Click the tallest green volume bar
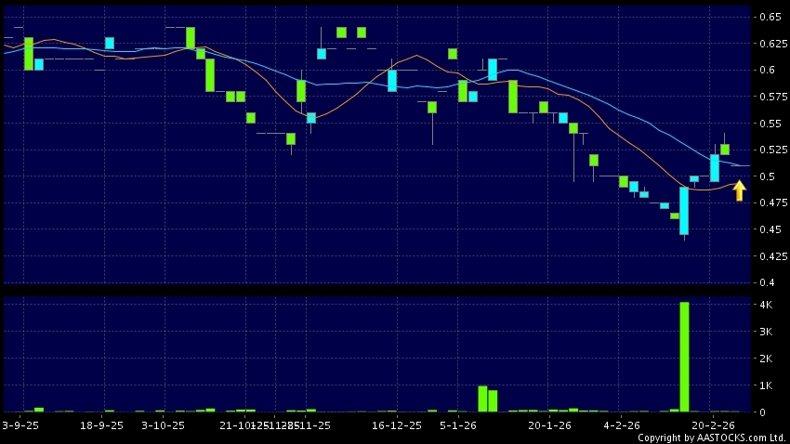Screen dimensions: 790x444 point(684,357)
